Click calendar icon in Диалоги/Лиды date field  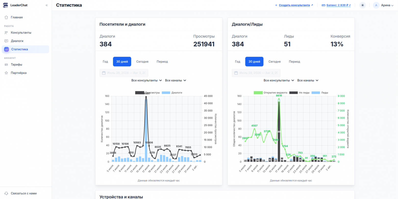(x=236, y=73)
